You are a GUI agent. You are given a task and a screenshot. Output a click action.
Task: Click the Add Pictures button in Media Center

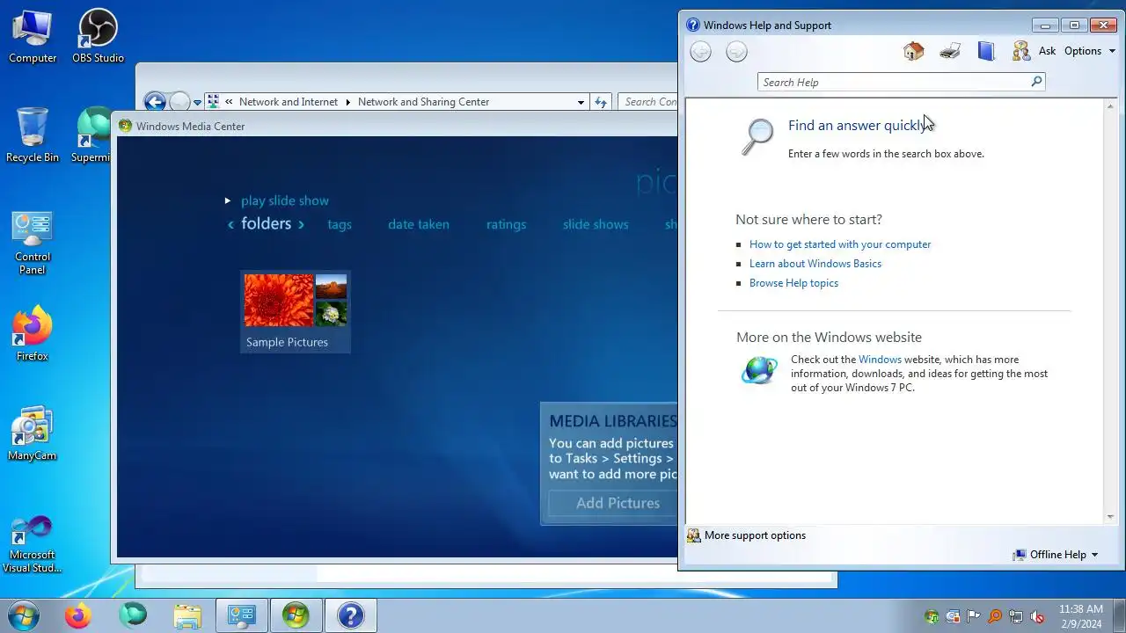614,503
